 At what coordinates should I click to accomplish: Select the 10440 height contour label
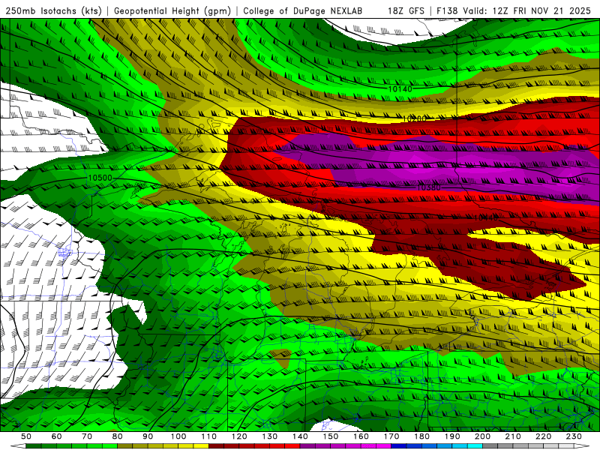(486, 217)
